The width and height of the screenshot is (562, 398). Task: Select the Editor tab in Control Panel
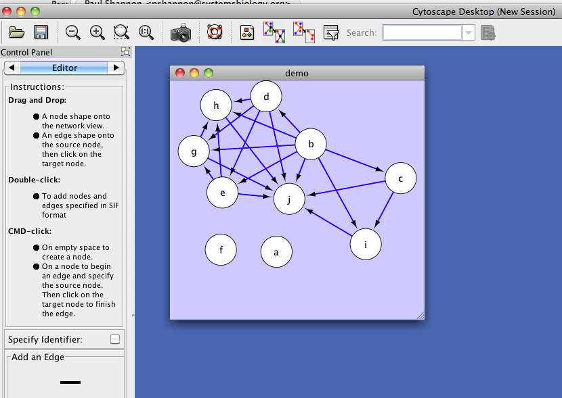tap(64, 68)
